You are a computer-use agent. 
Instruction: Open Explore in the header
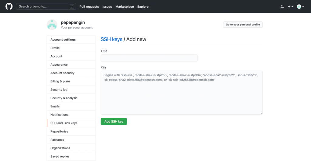click(143, 7)
